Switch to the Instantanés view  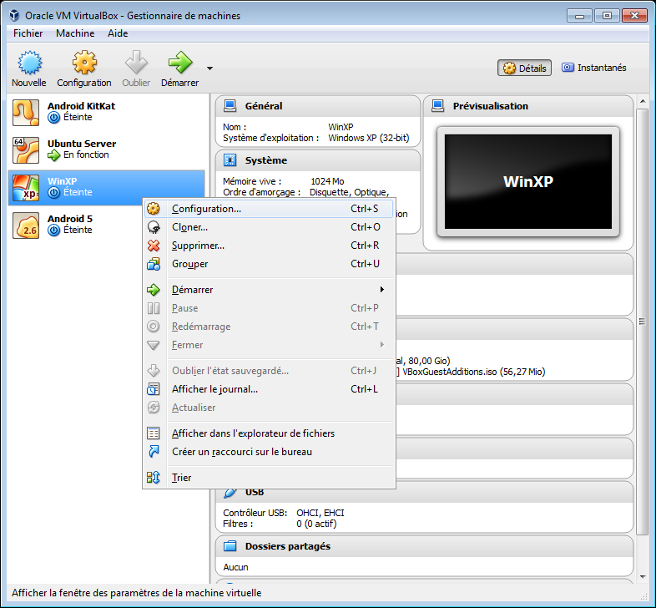[x=593, y=68]
